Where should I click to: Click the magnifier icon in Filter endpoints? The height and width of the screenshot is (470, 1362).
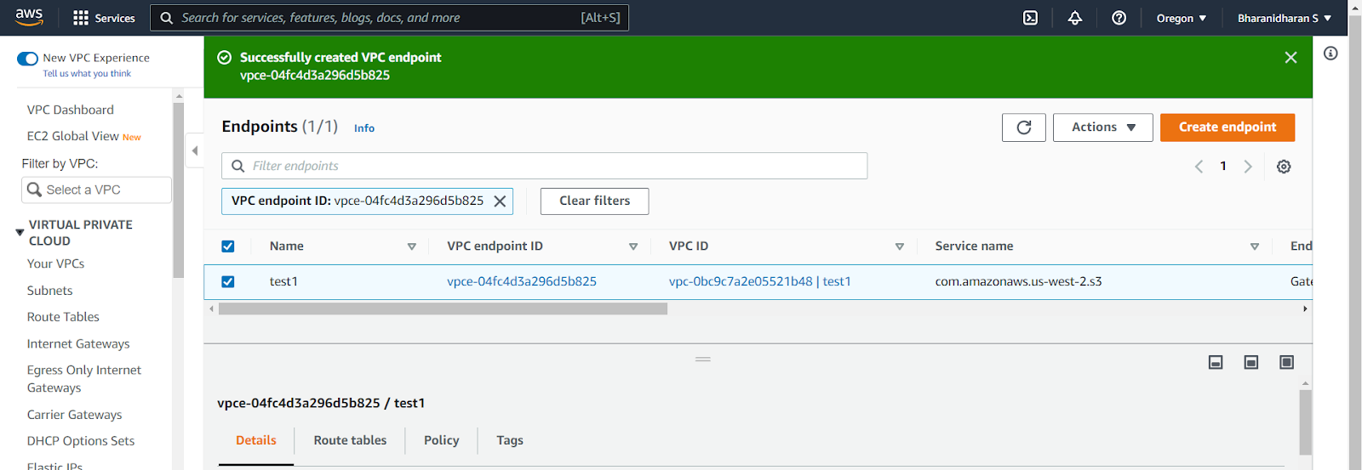pos(238,166)
